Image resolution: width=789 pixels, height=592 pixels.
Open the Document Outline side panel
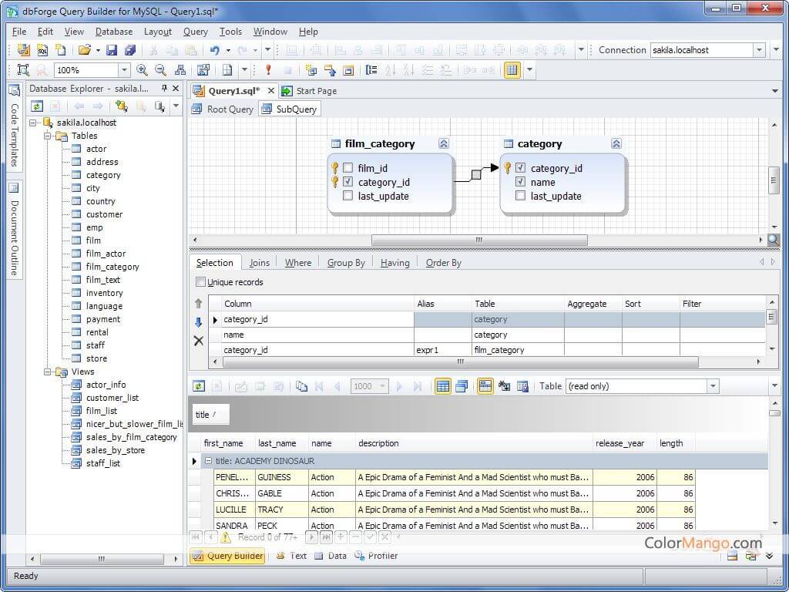pos(14,230)
